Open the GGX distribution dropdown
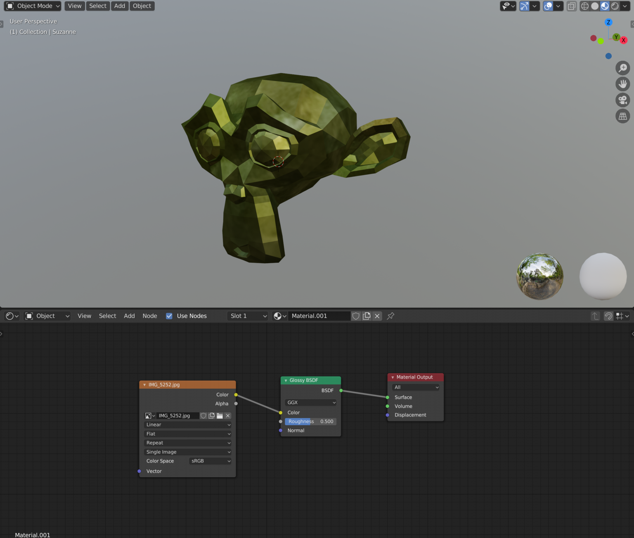Viewport: 634px width, 538px height. tap(310, 402)
